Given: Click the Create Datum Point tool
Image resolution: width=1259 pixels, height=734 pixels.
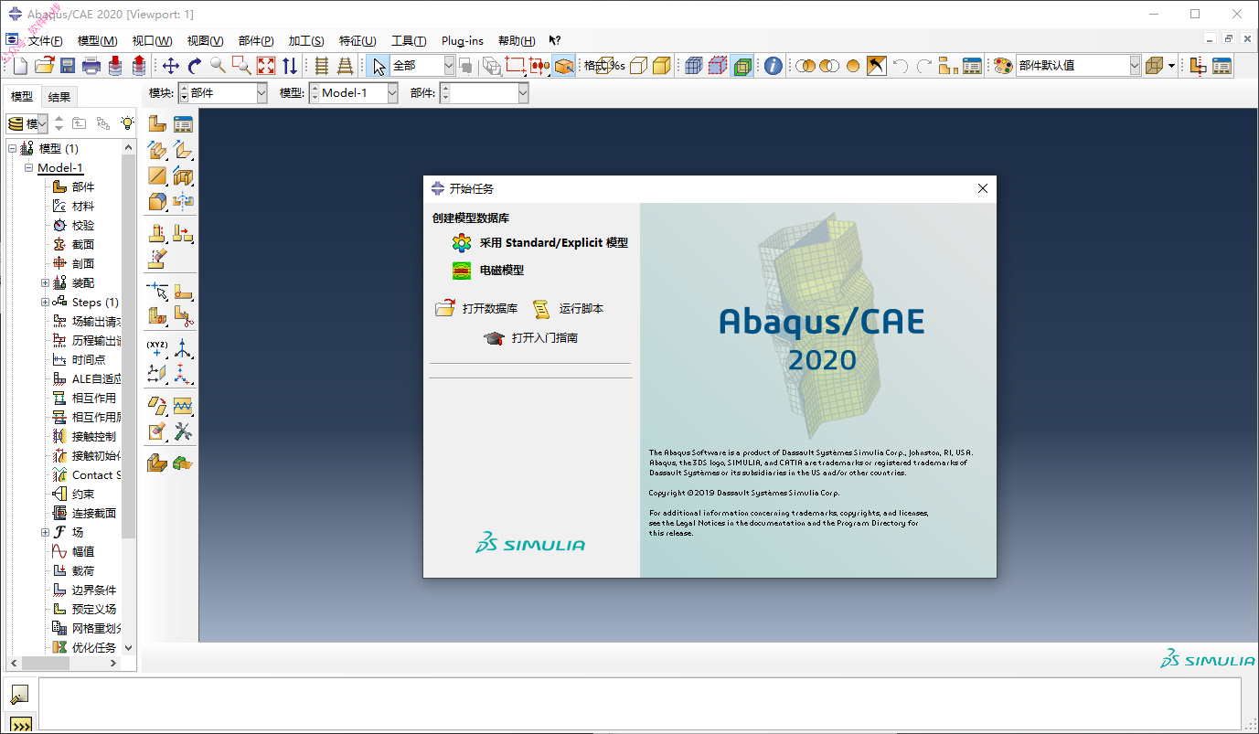Looking at the screenshot, I should pyautogui.click(x=158, y=348).
